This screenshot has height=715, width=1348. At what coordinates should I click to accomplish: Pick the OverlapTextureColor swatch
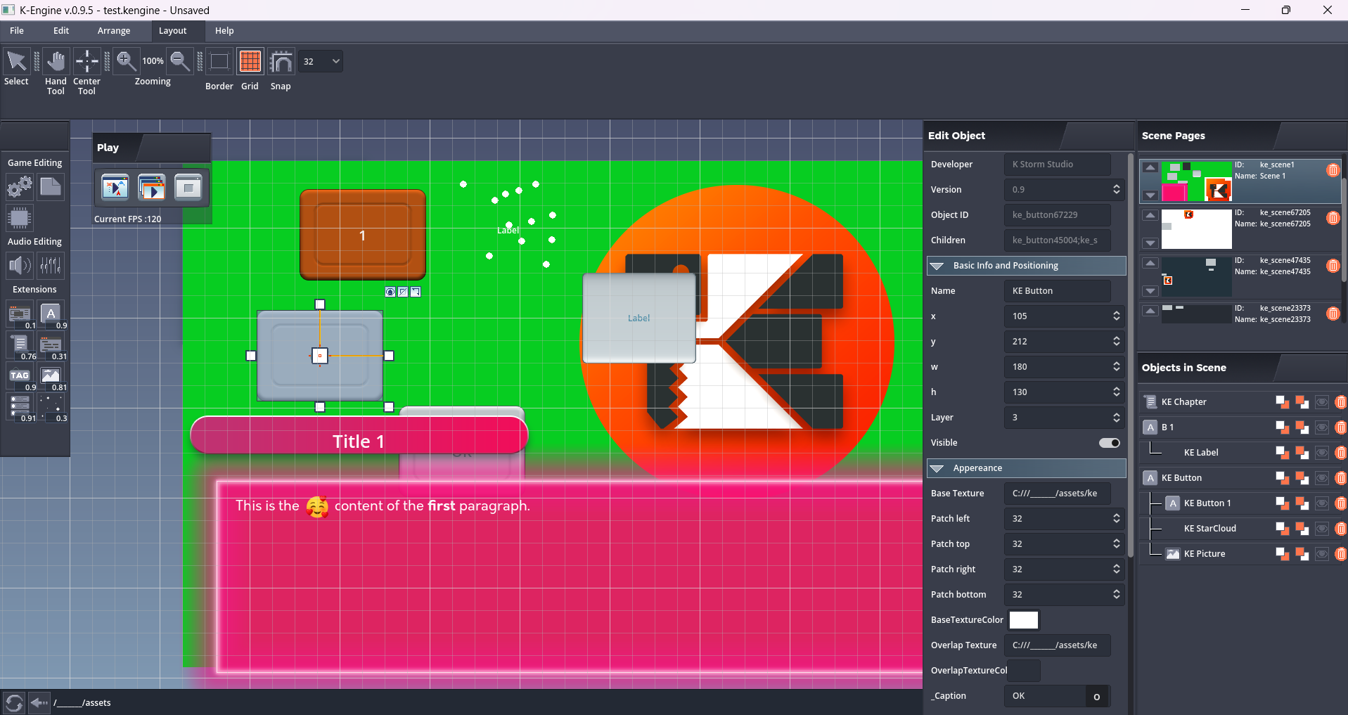pyautogui.click(x=1024, y=671)
